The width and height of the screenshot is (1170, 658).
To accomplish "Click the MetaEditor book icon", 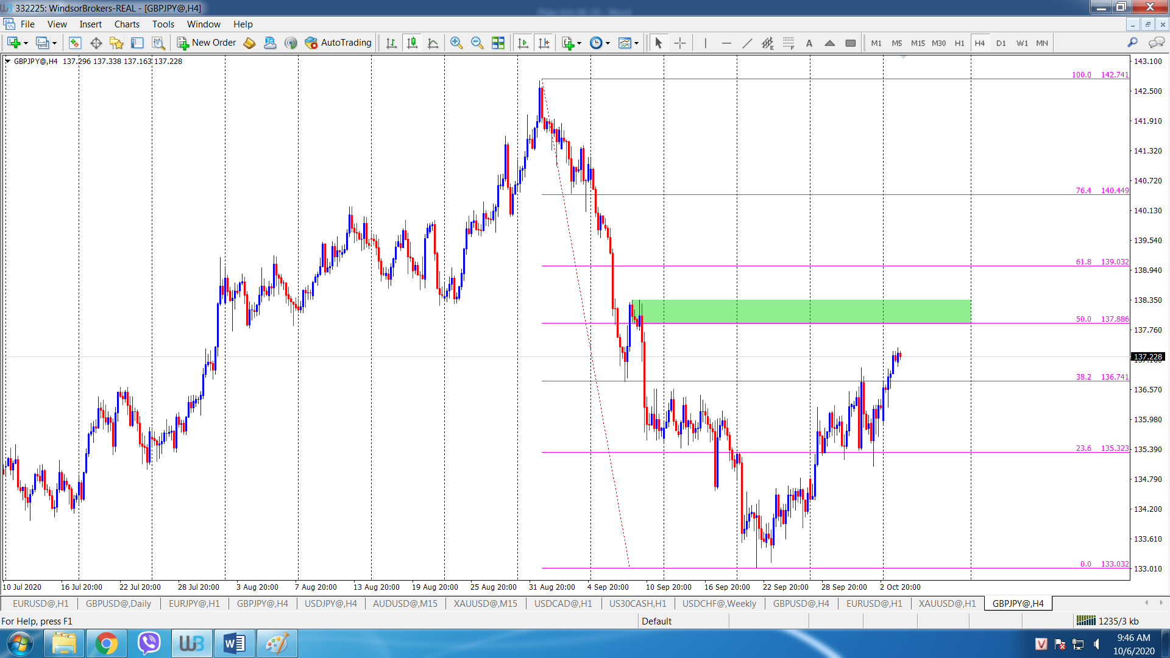I will pos(249,43).
